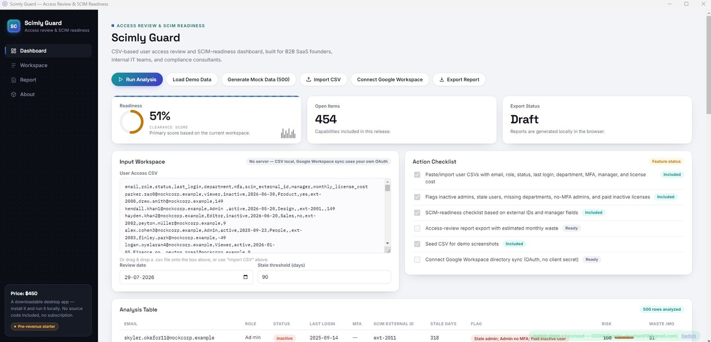This screenshot has height=342, width=711.
Task: Open the Report section
Action: click(x=48, y=80)
